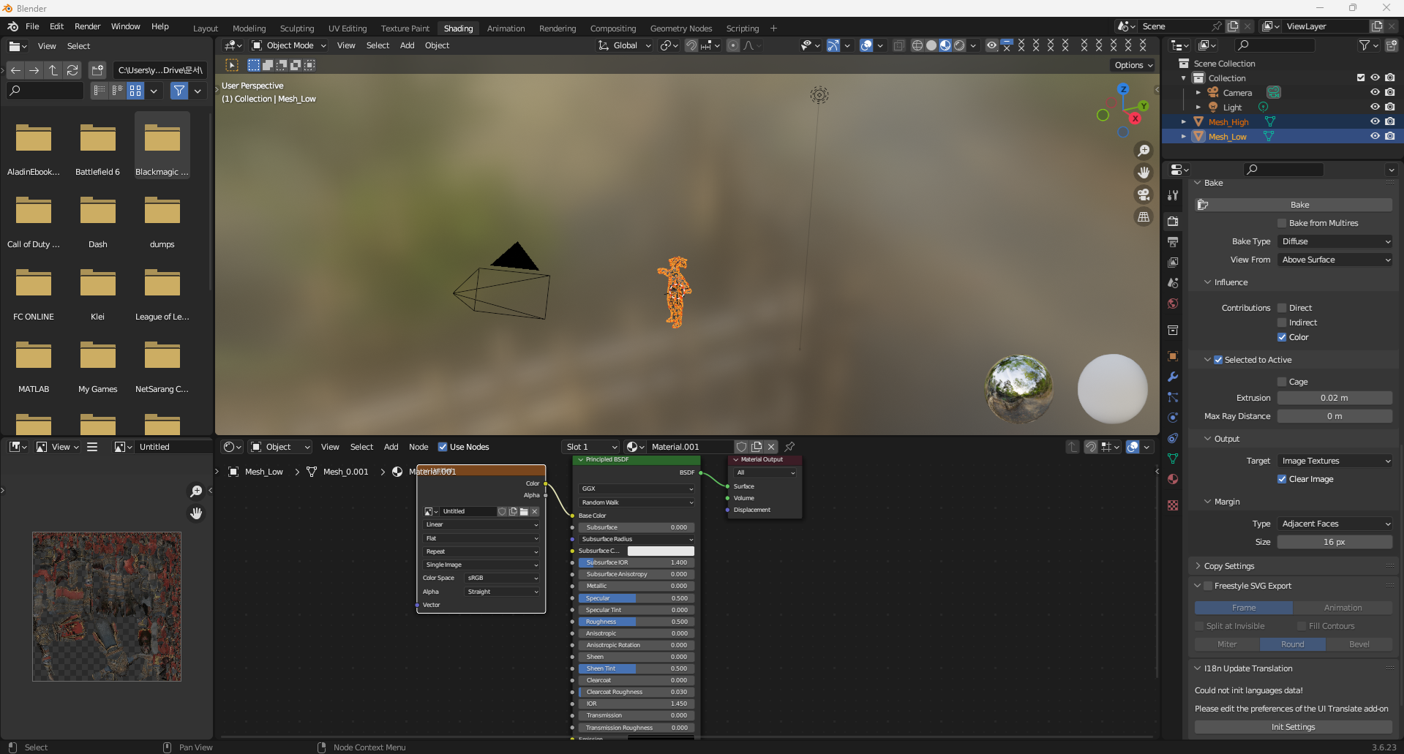Click the Bake button
The width and height of the screenshot is (1404, 754).
1294,205
